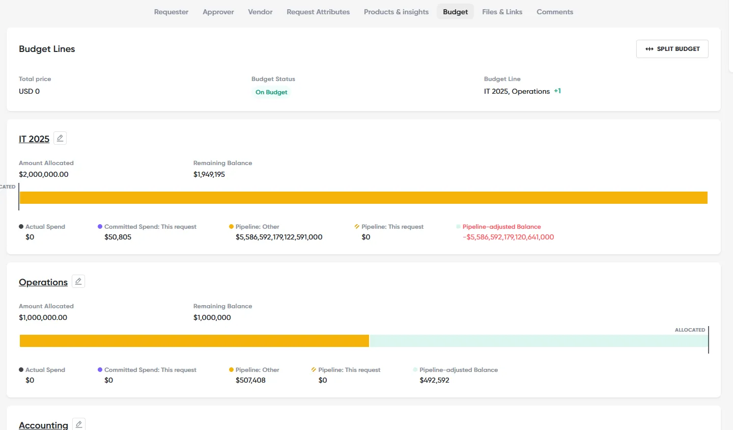Open the Accounting budget link
The image size is (733, 430).
(x=43, y=425)
